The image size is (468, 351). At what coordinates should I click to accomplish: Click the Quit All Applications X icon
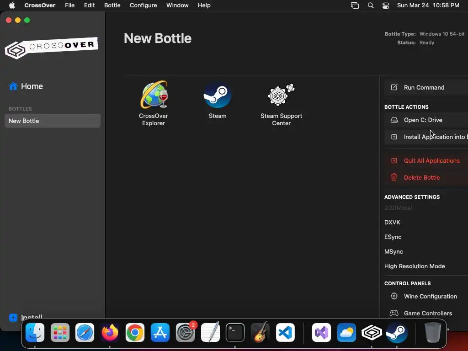pos(394,160)
